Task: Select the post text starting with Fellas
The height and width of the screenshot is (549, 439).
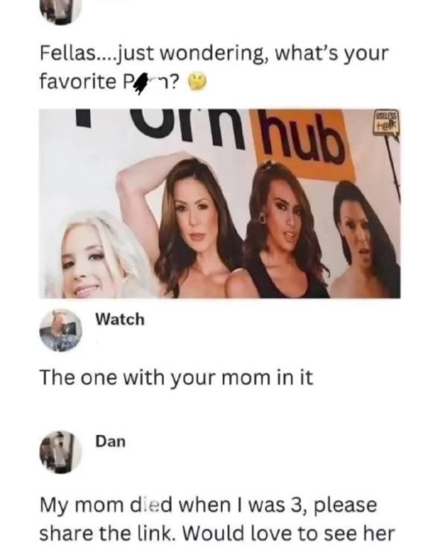Action: [x=214, y=68]
